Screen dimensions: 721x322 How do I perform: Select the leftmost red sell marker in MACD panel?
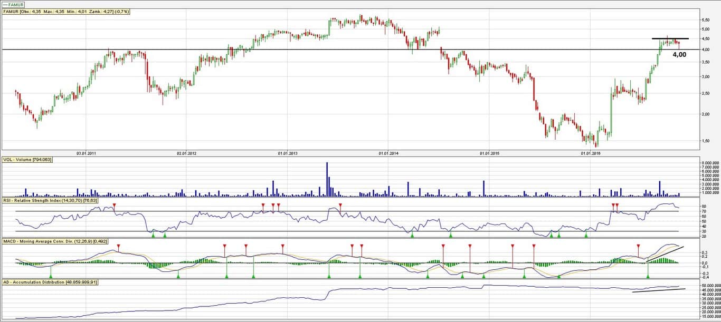119,246
